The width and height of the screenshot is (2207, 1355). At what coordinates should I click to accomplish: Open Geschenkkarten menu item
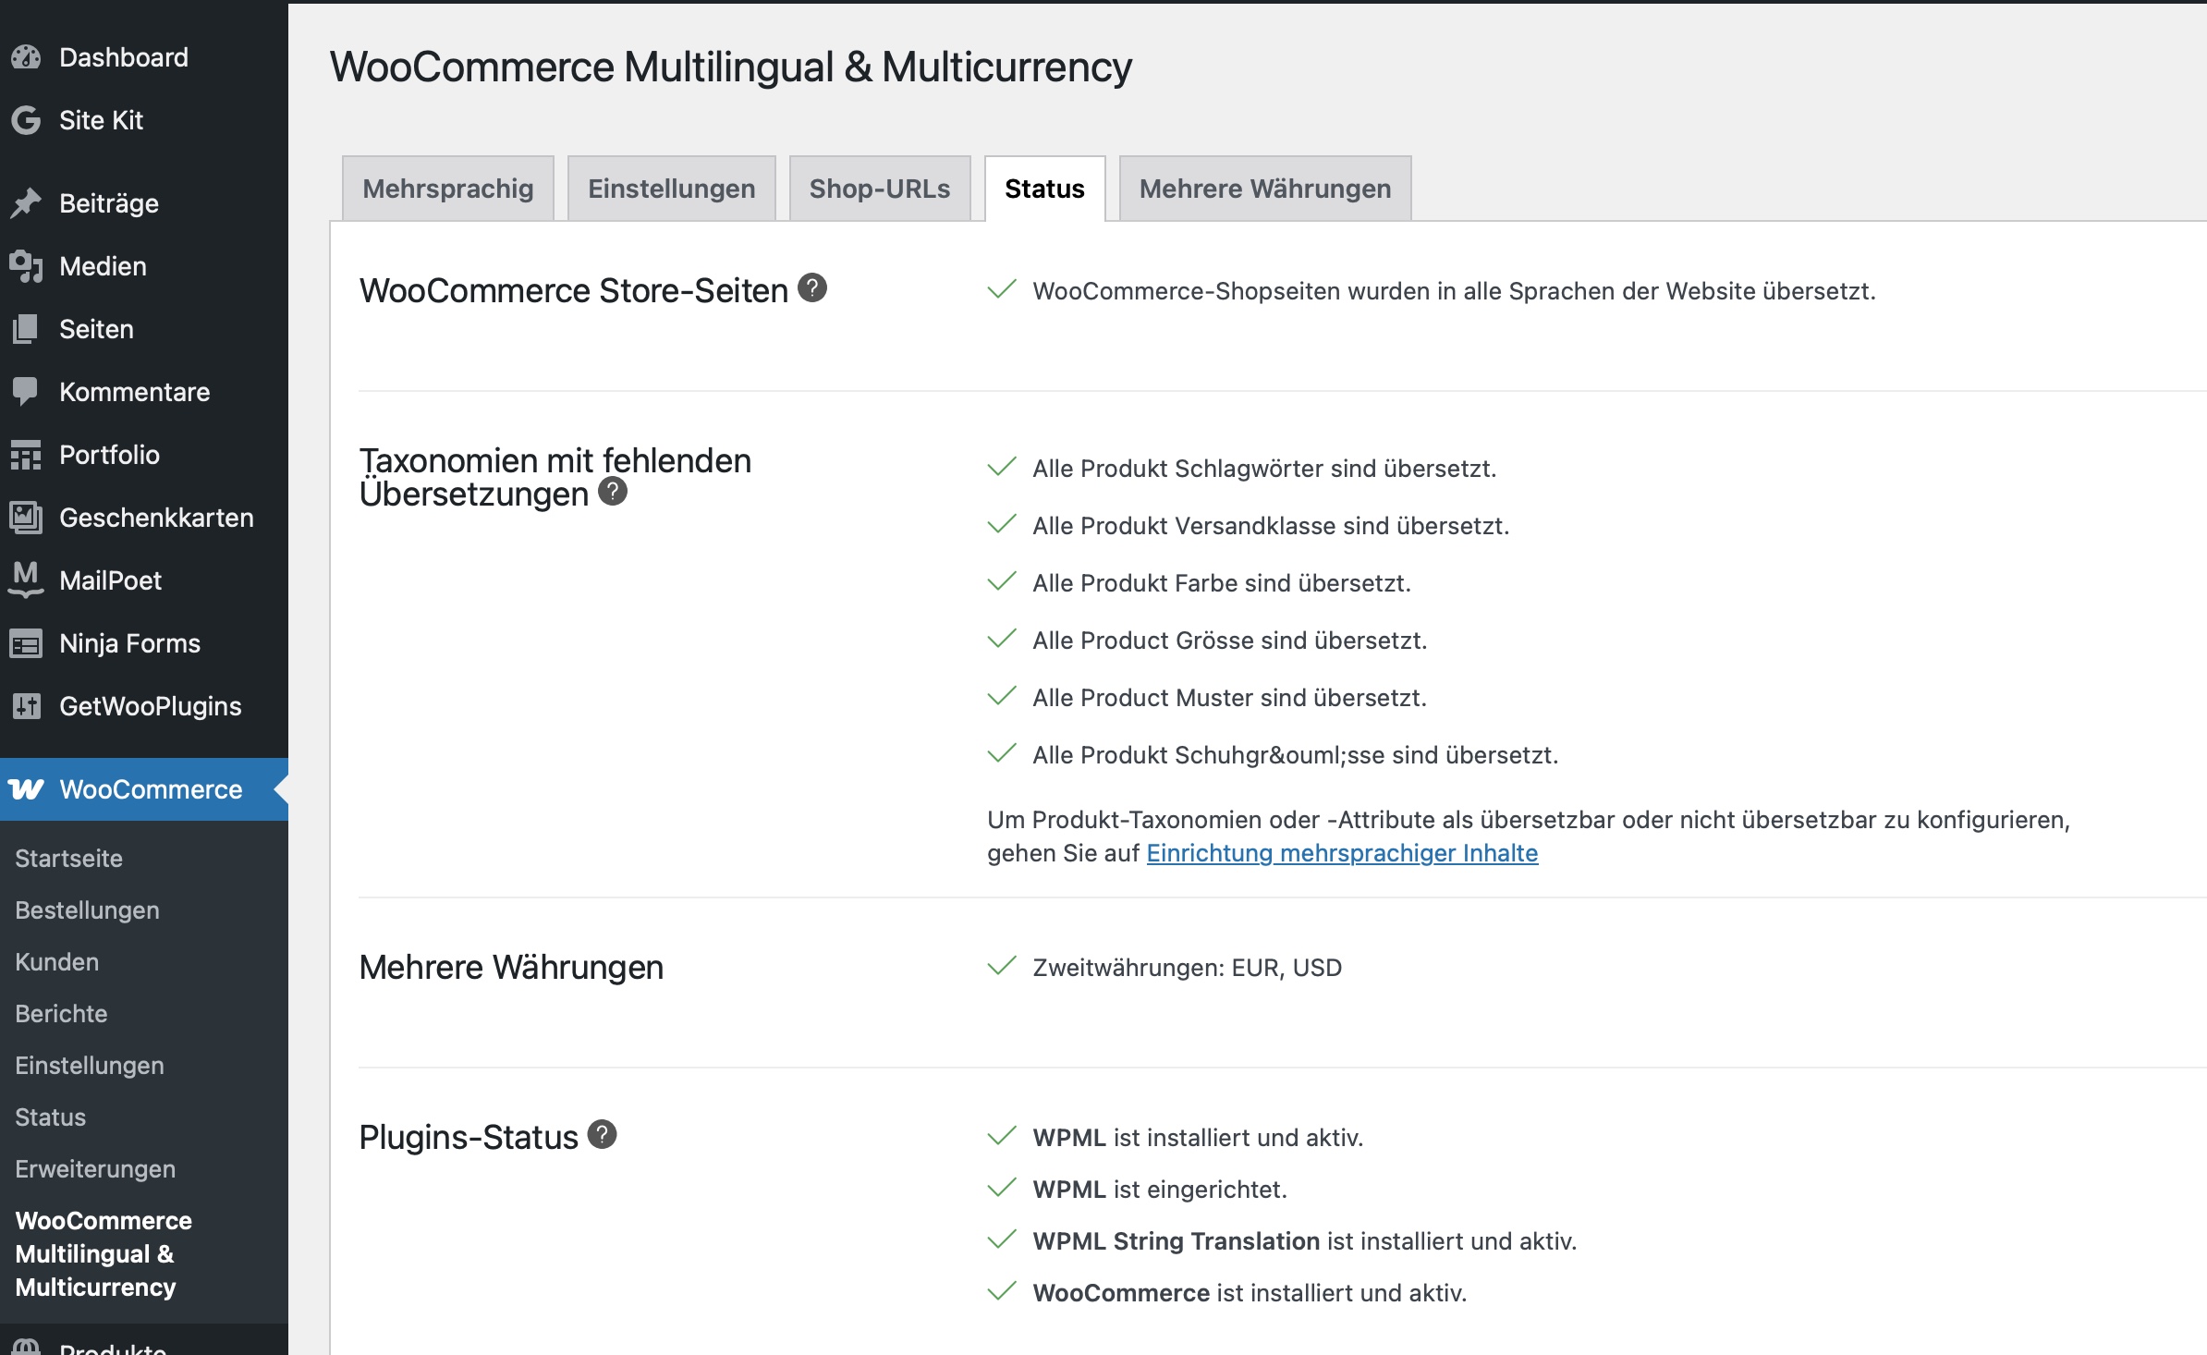tap(144, 518)
